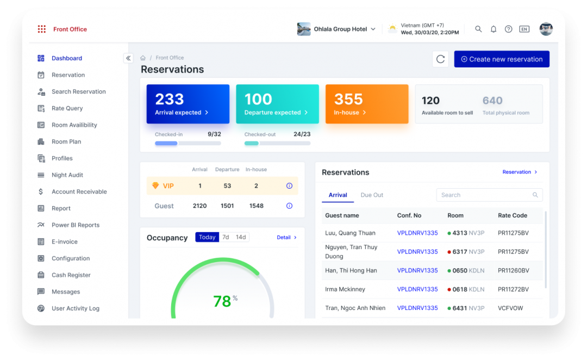Screen dimensions: 587x360
Task: View the User Activity Log
Action: click(76, 308)
